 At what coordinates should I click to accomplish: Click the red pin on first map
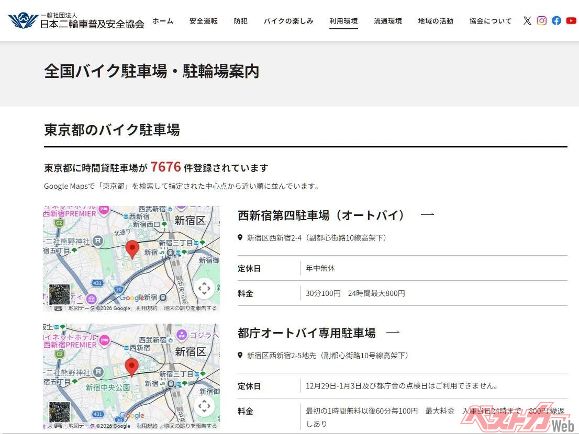click(132, 249)
